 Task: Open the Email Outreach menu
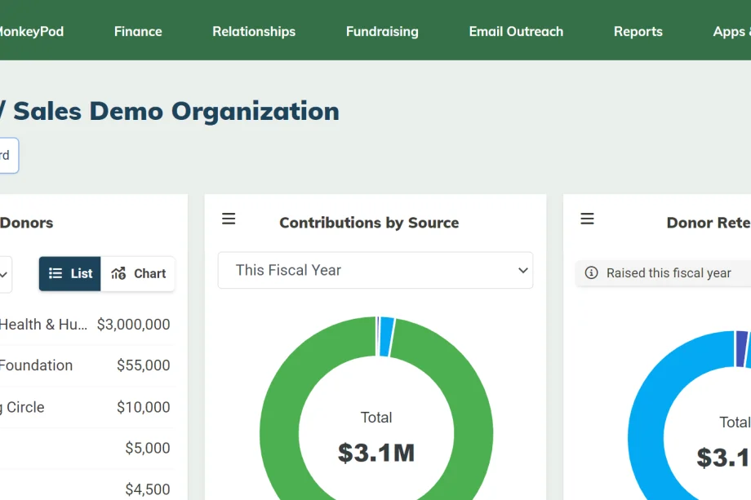click(516, 32)
